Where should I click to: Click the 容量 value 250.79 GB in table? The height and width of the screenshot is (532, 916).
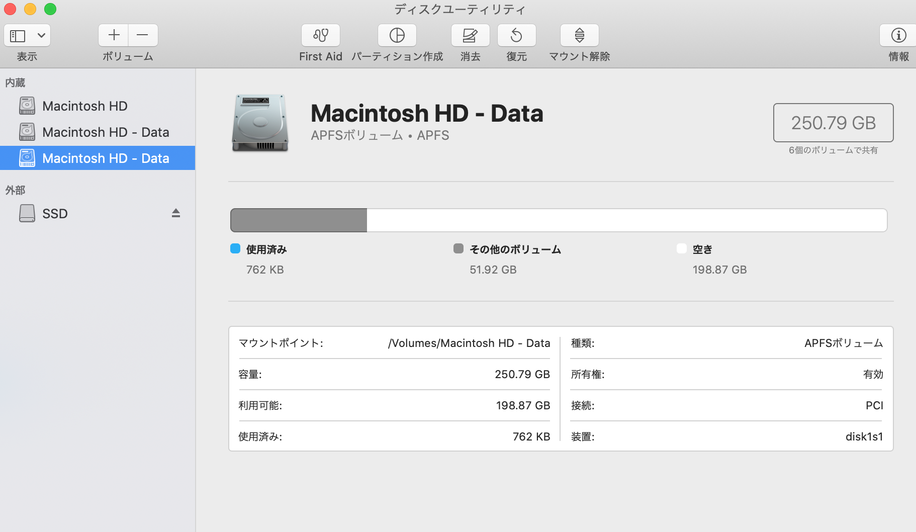[x=522, y=374]
